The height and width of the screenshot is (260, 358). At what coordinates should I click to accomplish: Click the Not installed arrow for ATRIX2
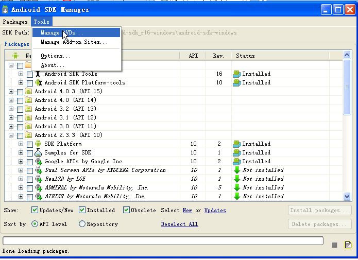tap(237, 196)
